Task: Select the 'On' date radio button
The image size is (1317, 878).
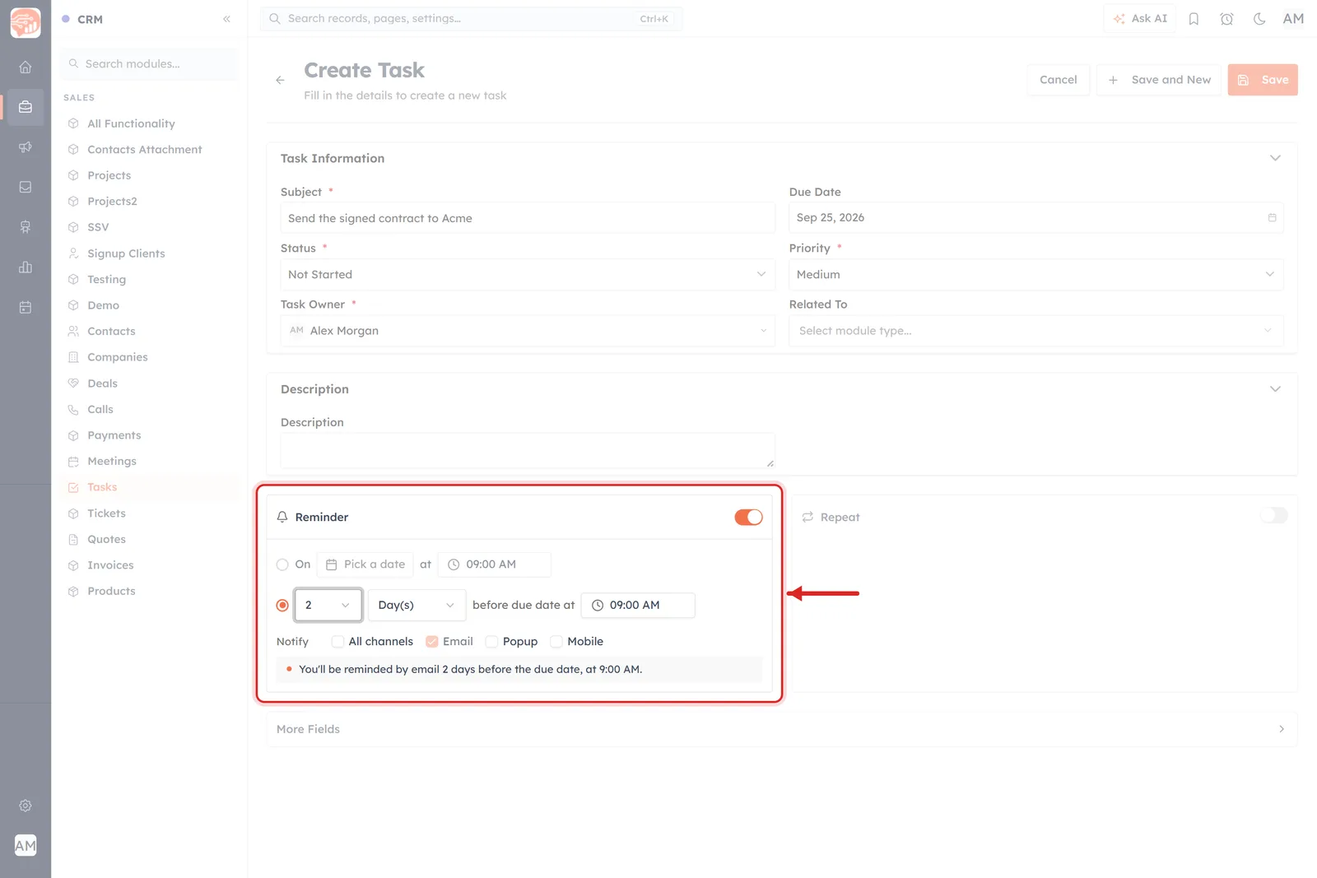Action: tap(282, 564)
